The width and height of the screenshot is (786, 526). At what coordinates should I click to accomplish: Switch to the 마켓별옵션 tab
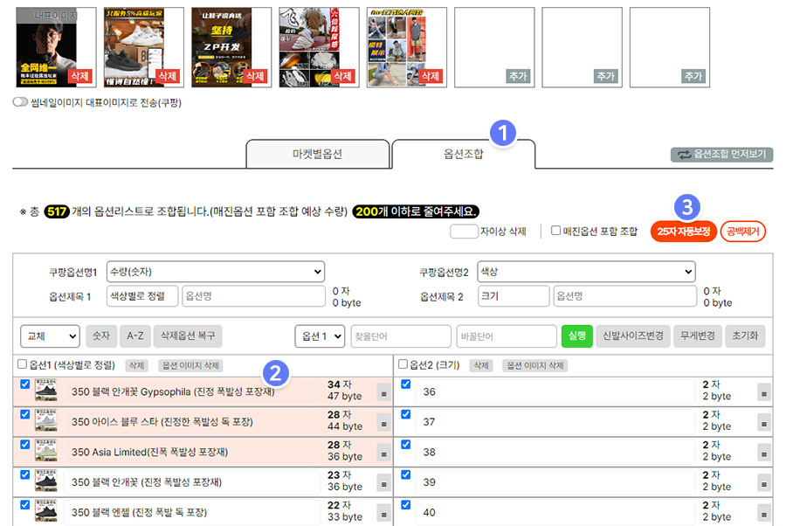coord(317,154)
